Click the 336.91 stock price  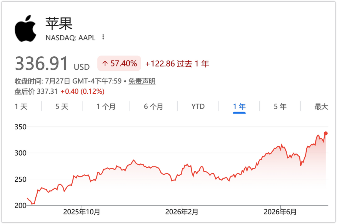coord(42,63)
